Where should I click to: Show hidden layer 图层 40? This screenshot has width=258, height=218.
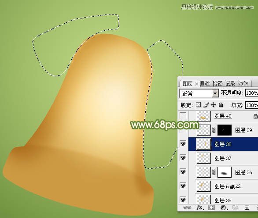(183, 116)
